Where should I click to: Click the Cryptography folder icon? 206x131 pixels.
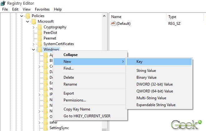click(x=40, y=27)
